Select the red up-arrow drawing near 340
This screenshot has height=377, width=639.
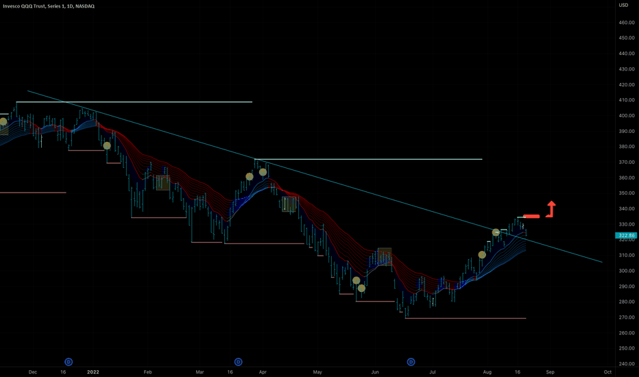(x=551, y=209)
